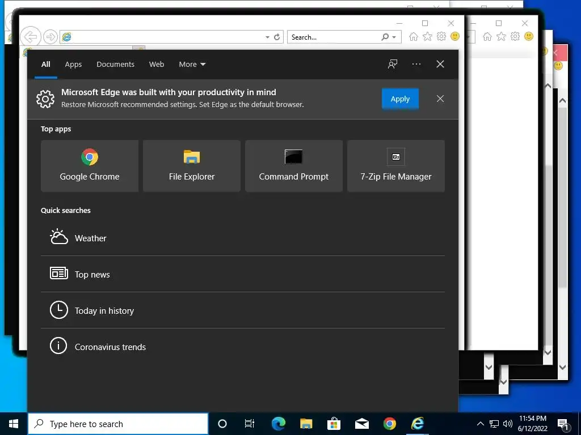Open the address bar autocomplete dropdown
The width and height of the screenshot is (581, 435).
(x=268, y=37)
